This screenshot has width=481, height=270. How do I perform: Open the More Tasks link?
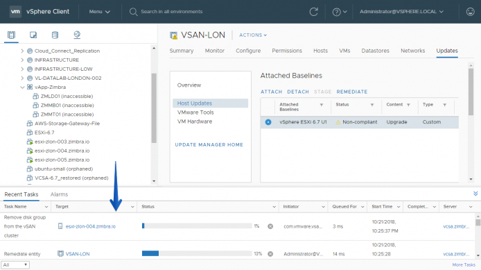464,264
